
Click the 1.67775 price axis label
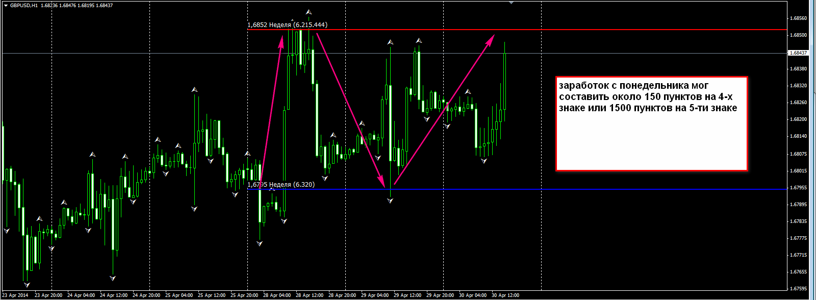tap(798, 238)
